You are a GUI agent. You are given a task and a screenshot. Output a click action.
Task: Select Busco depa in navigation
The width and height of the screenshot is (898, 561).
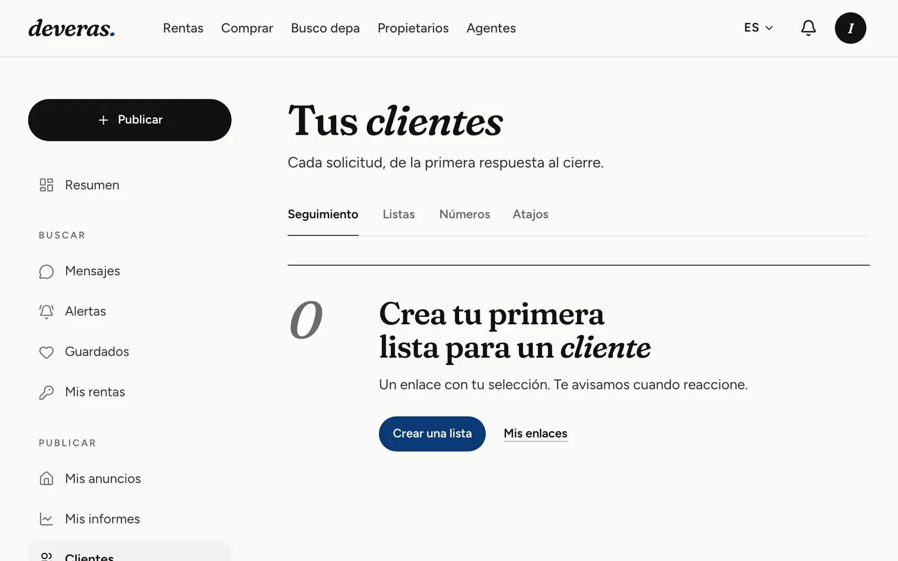pyautogui.click(x=325, y=28)
